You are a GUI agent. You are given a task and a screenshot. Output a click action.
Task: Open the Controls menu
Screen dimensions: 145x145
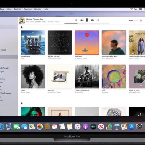(x=17, y=9)
